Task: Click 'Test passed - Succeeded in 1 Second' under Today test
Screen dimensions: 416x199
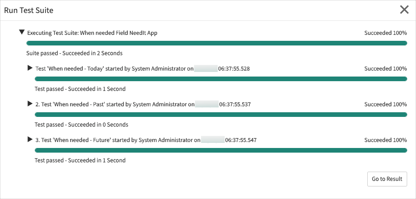Action: (x=80, y=89)
